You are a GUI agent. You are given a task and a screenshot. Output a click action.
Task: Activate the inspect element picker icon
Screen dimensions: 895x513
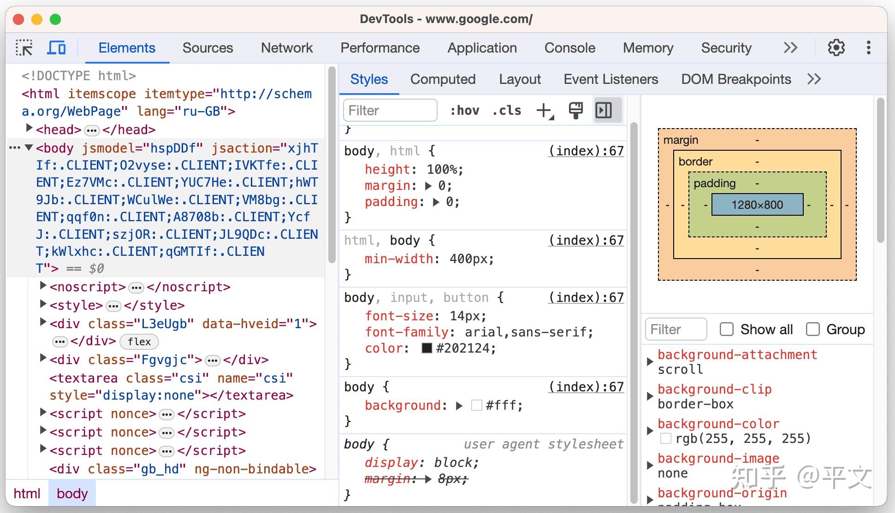(x=24, y=47)
